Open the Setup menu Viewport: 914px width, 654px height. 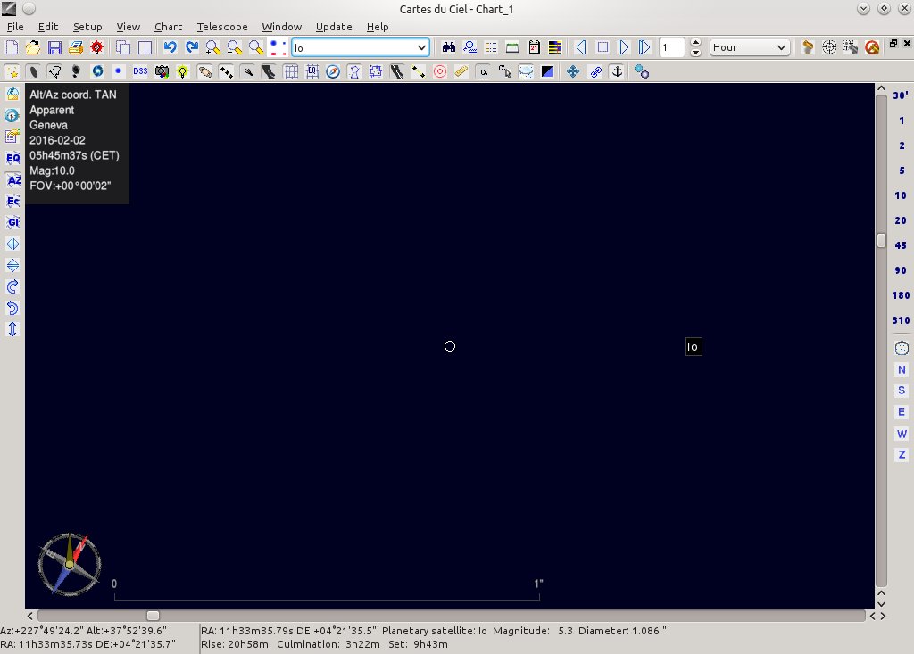[x=87, y=27]
